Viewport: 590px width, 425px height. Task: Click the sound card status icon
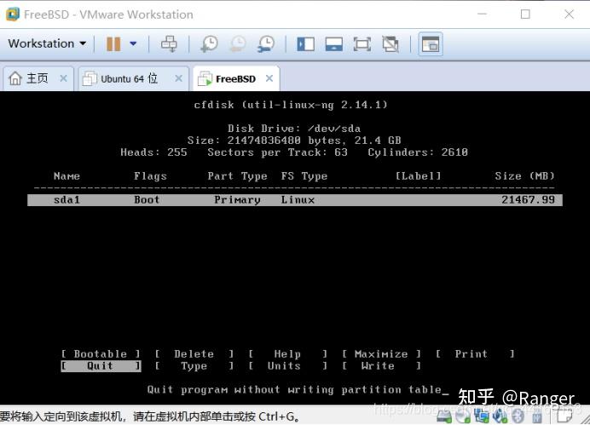(500, 416)
